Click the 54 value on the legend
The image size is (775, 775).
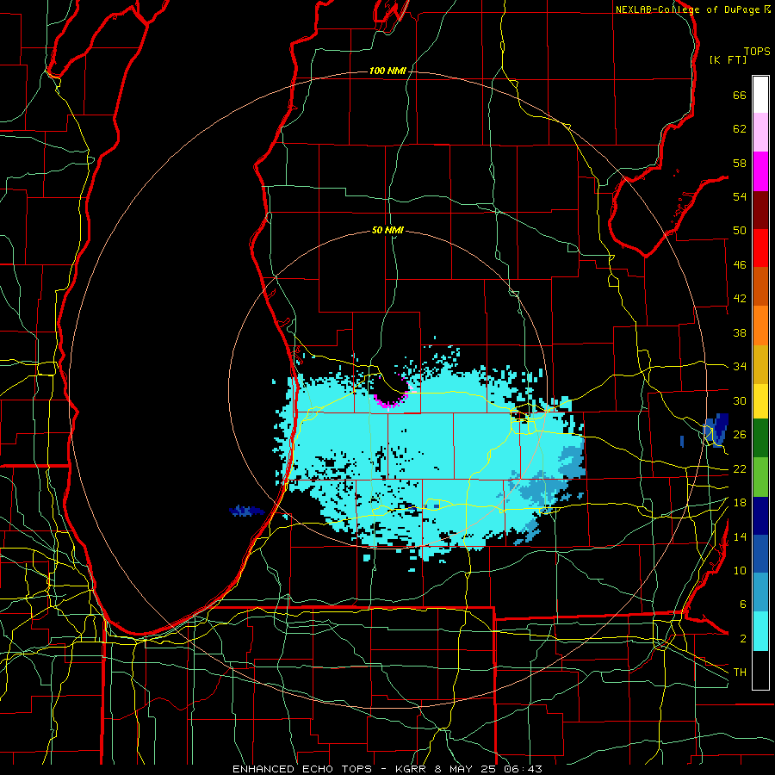[x=740, y=196]
